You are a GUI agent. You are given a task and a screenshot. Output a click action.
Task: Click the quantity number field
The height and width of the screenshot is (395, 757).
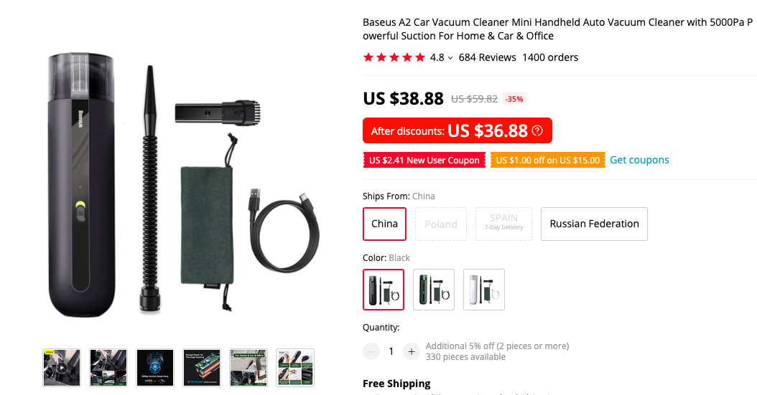pyautogui.click(x=391, y=352)
